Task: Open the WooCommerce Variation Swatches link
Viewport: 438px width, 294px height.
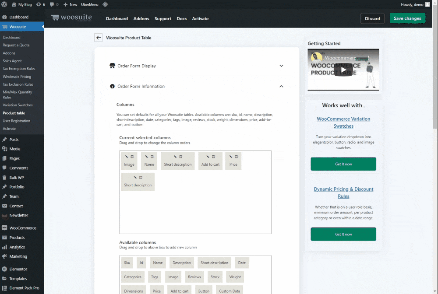Action: tap(343, 122)
